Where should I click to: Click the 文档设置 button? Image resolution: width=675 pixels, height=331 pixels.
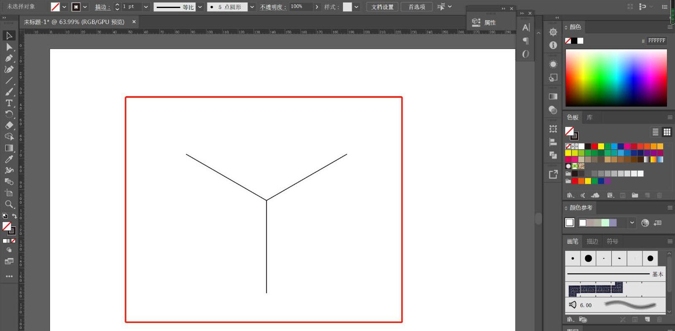pos(382,7)
